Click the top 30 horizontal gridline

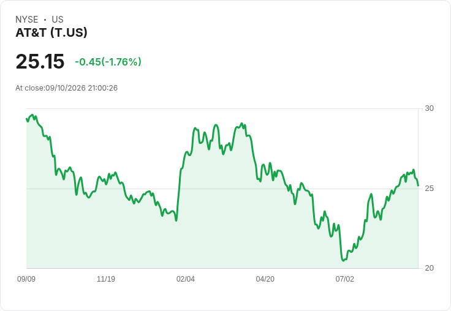point(222,108)
